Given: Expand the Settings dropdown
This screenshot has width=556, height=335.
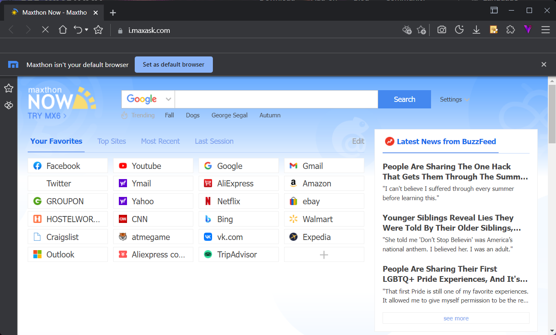Looking at the screenshot, I should (455, 99).
